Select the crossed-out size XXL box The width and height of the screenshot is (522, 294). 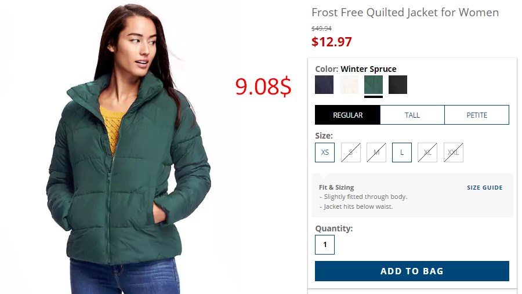pyautogui.click(x=454, y=153)
